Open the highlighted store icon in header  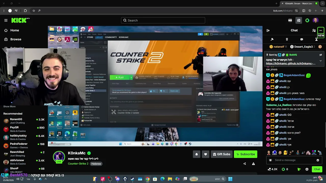pyautogui.click(x=299, y=20)
